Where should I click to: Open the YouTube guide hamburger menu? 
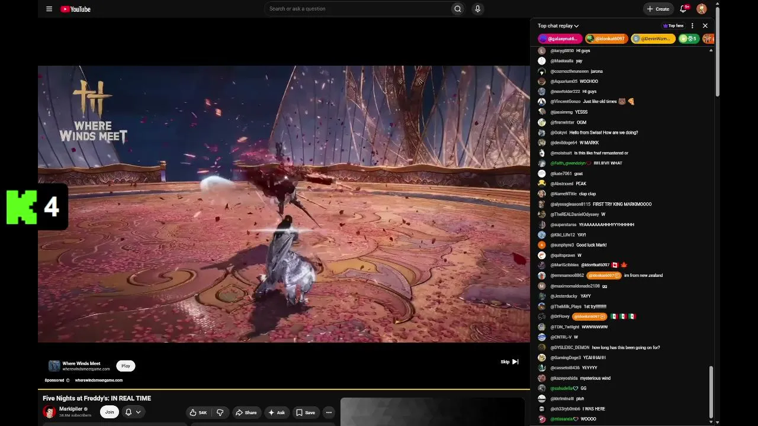pyautogui.click(x=49, y=9)
